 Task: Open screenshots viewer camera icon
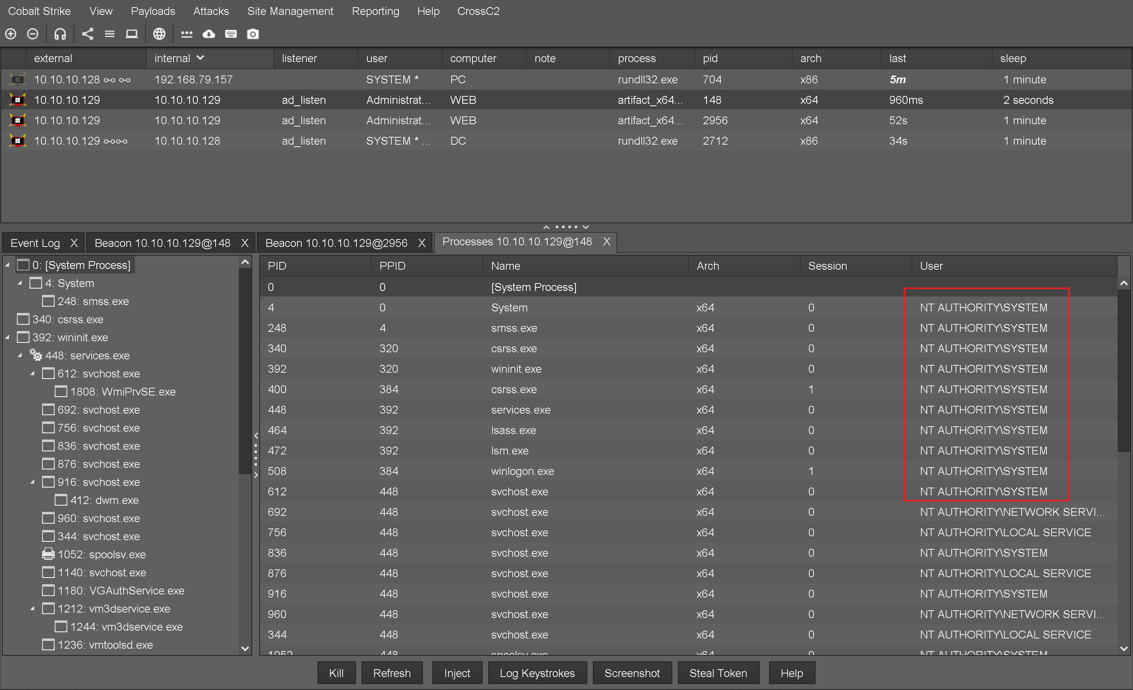tap(253, 34)
